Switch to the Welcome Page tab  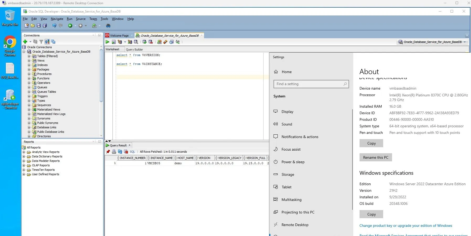click(x=119, y=36)
